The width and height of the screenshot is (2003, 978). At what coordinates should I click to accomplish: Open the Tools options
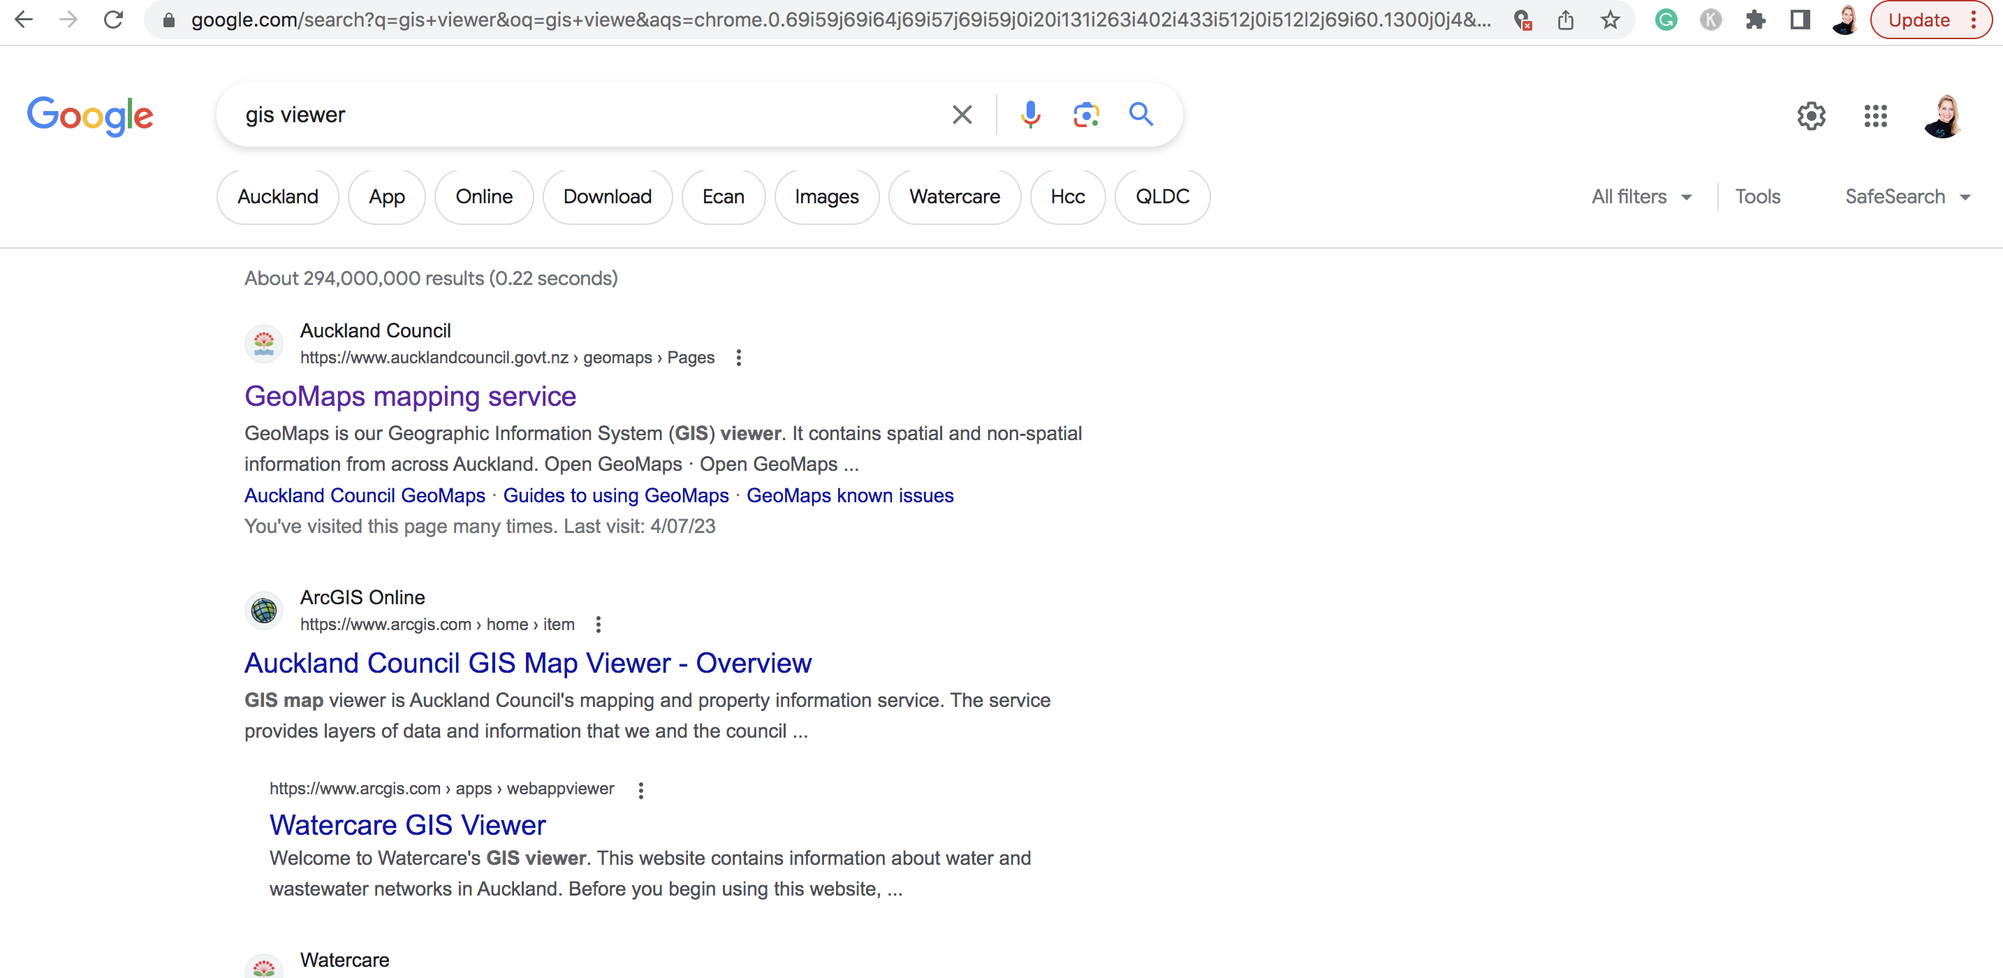[x=1757, y=197]
